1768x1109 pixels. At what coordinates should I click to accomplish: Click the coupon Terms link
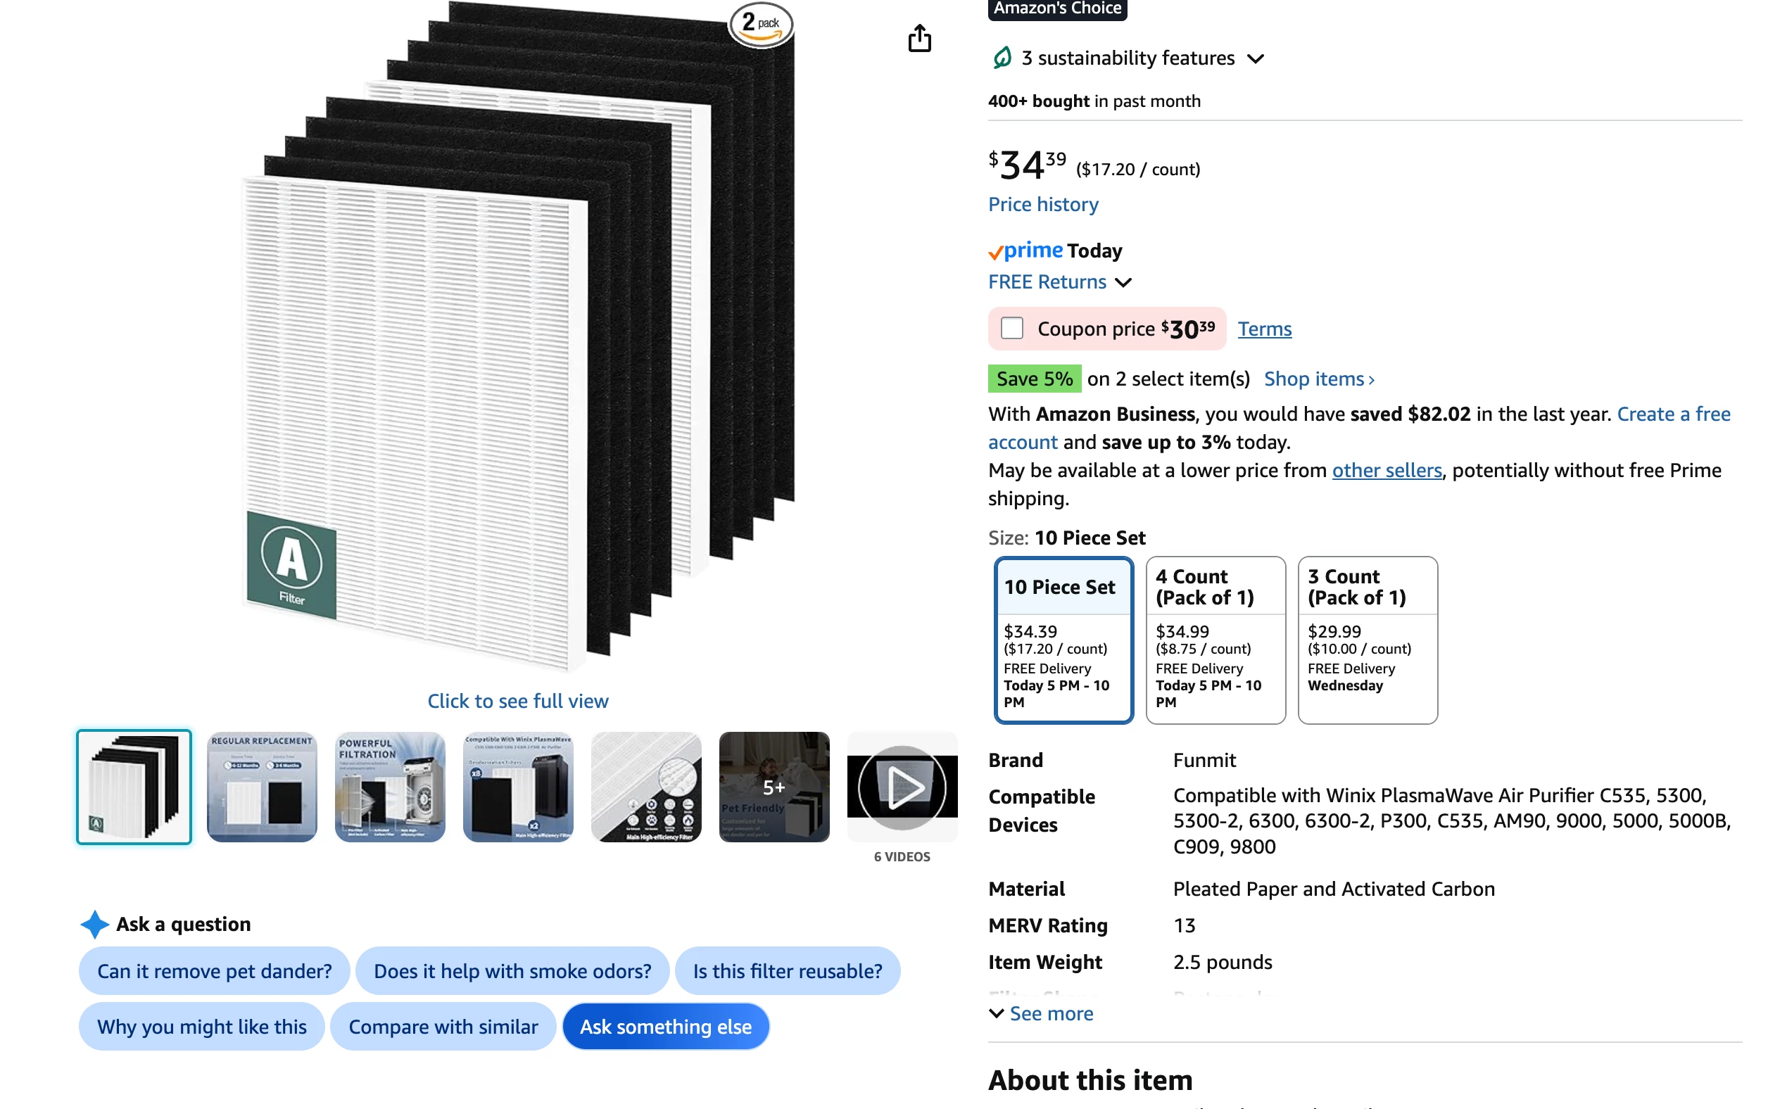coord(1264,329)
